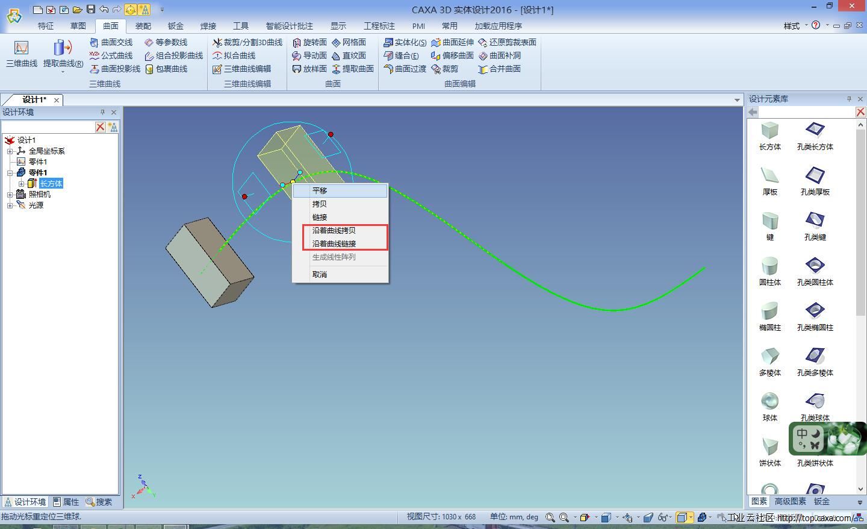The image size is (867, 529).
Task: Expand the 长方体 tree node
Action: click(21, 184)
